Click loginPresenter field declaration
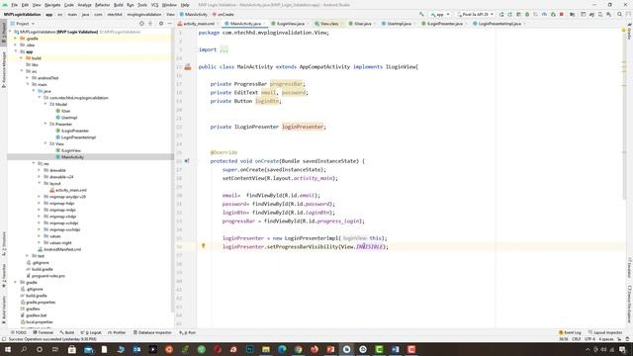The width and height of the screenshot is (633, 356). coord(303,127)
